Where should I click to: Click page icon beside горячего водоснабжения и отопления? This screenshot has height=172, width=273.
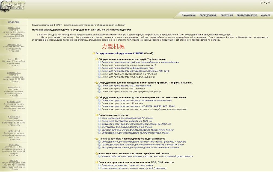(99, 74)
